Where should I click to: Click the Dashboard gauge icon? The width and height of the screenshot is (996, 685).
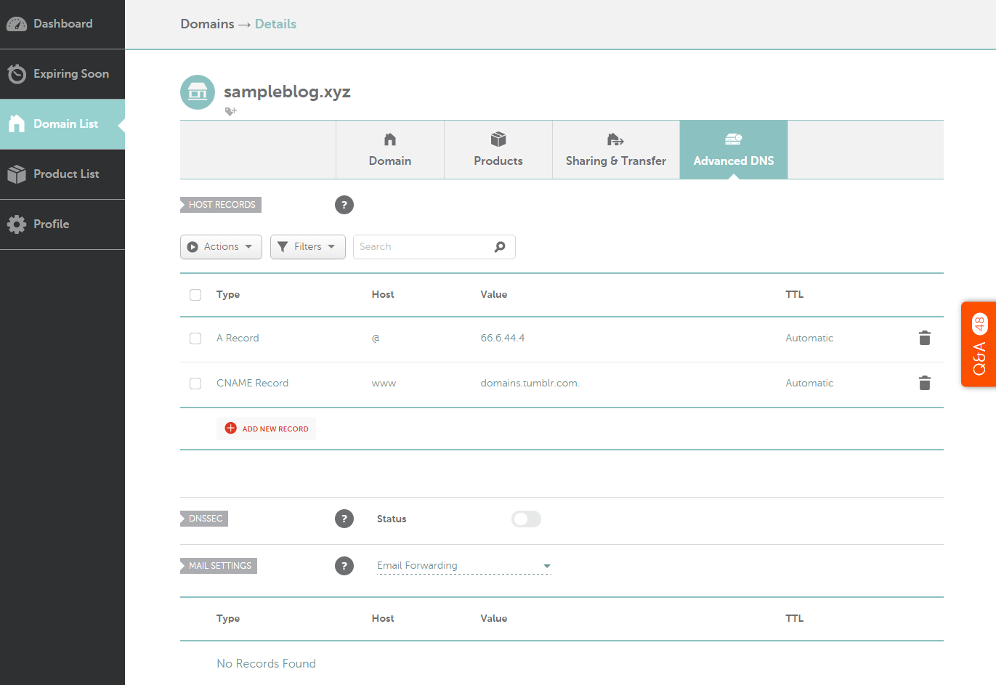(17, 24)
